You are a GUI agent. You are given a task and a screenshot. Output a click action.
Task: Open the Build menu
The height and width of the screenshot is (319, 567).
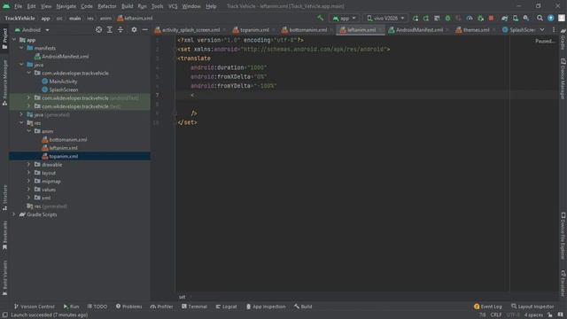coord(128,6)
